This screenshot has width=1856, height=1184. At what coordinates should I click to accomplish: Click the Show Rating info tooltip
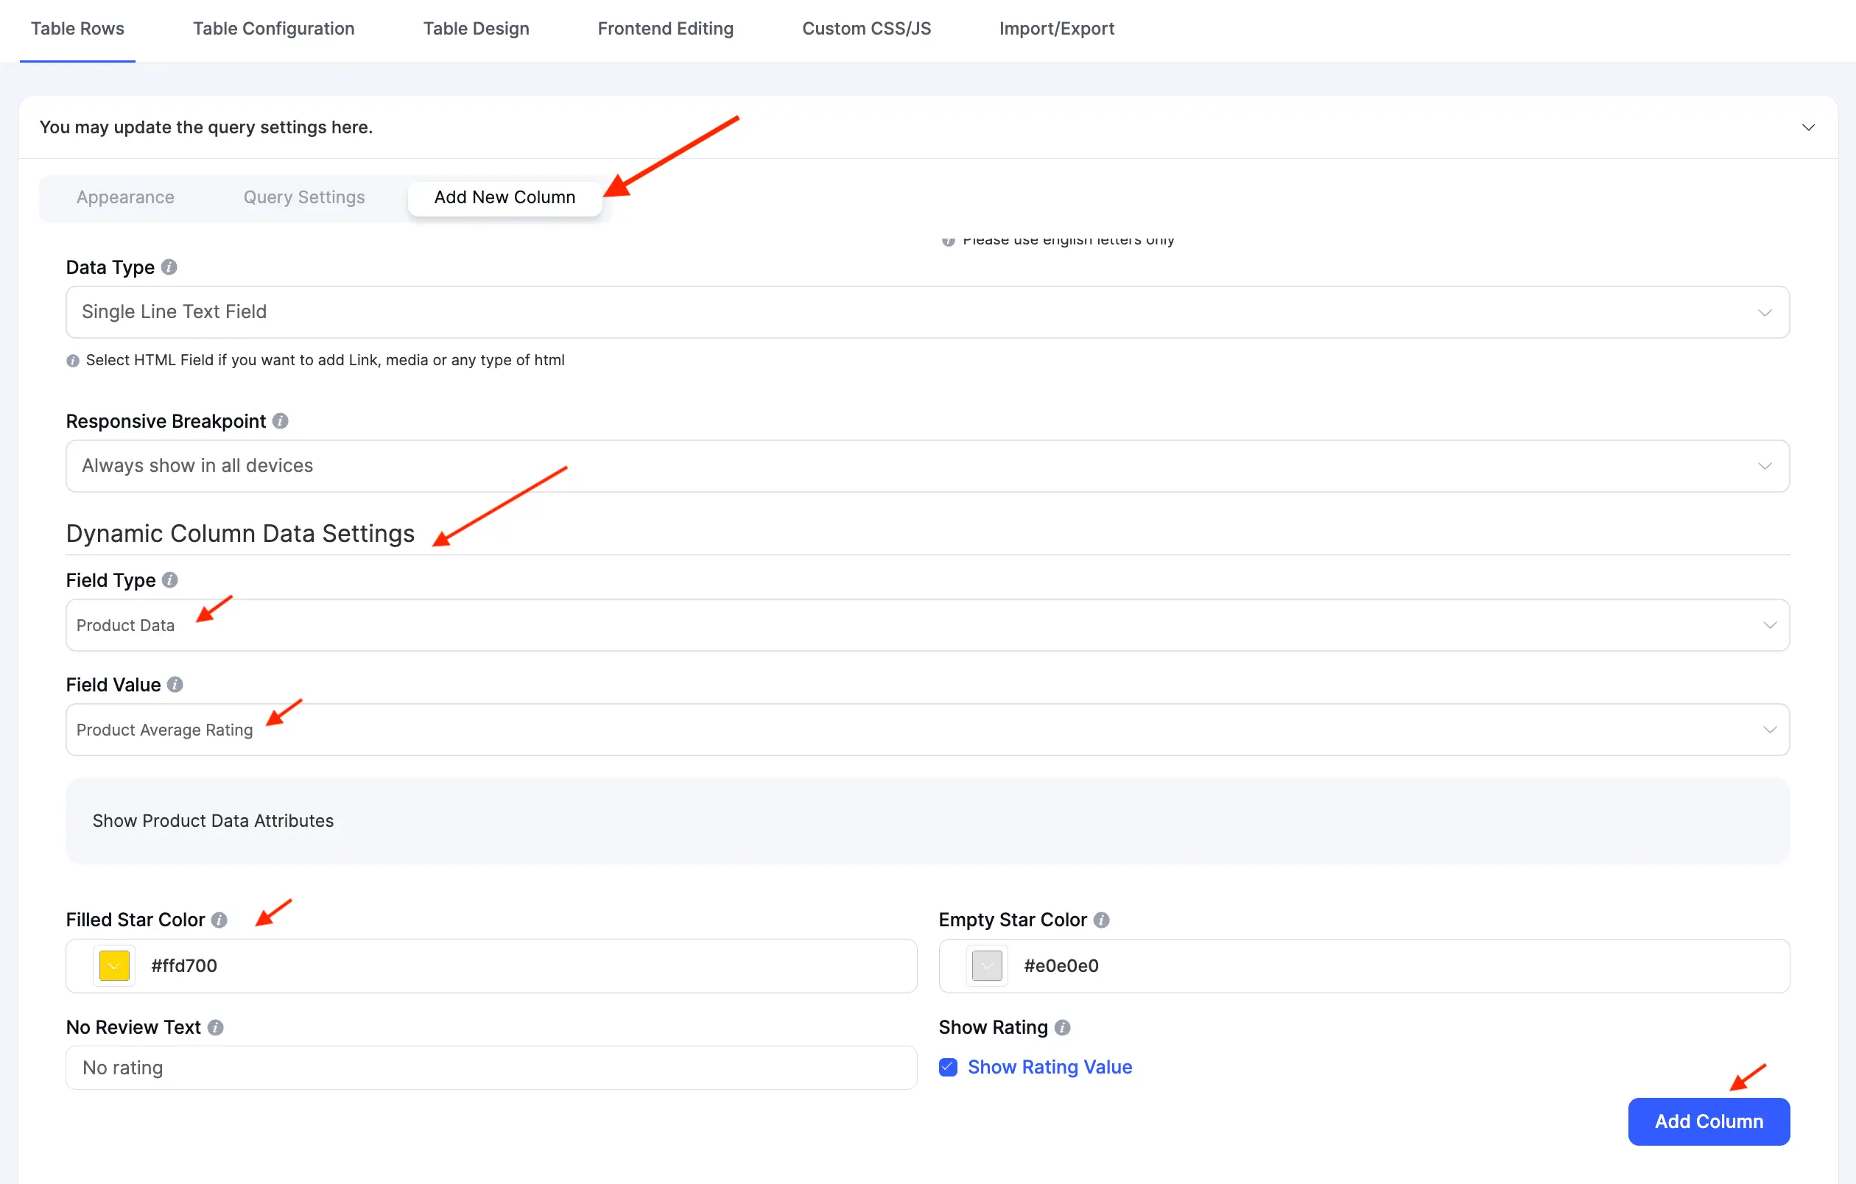[x=1061, y=1028]
